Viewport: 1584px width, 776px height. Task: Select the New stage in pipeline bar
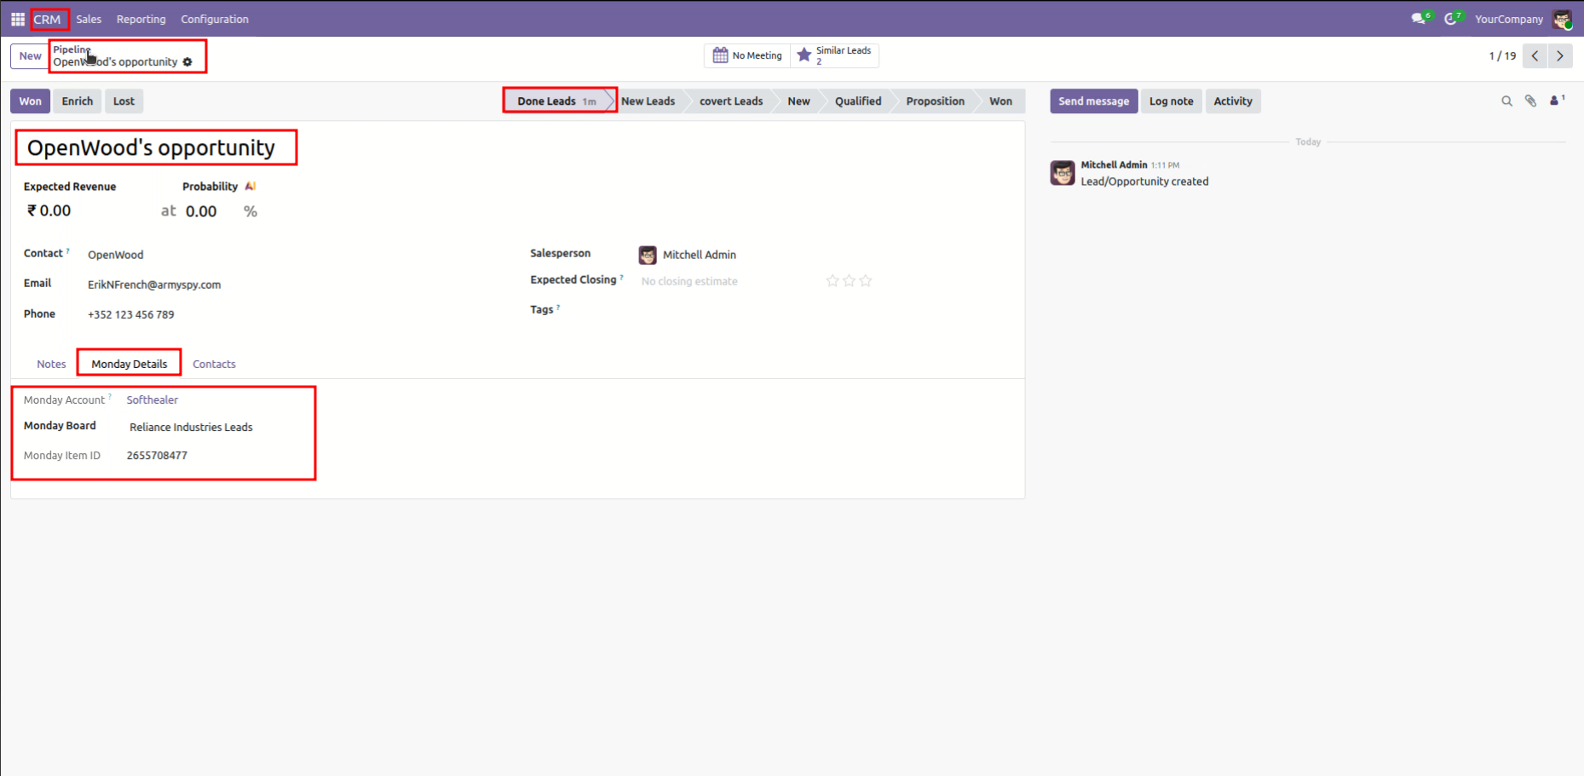[x=798, y=101]
